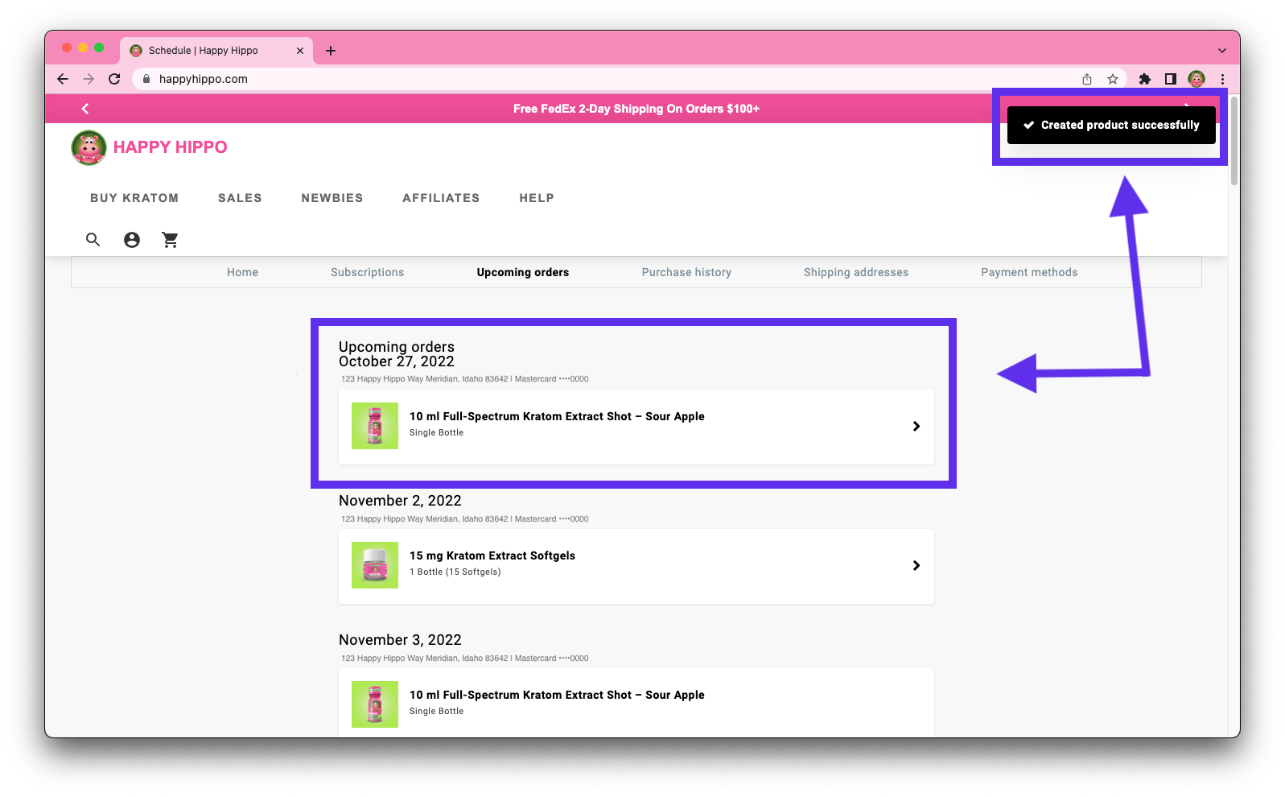
Task: Switch to the Purchase history tab
Action: pos(686,272)
